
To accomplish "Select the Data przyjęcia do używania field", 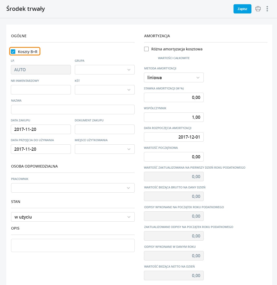I will point(41,149).
